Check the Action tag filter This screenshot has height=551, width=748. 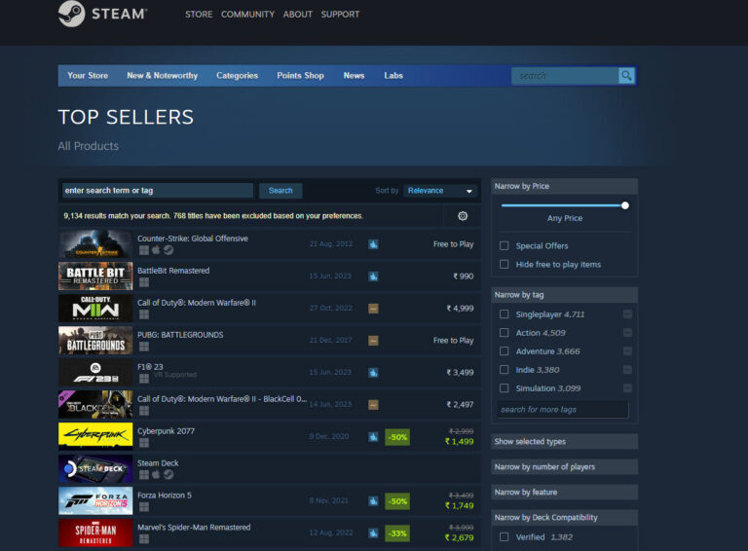504,333
